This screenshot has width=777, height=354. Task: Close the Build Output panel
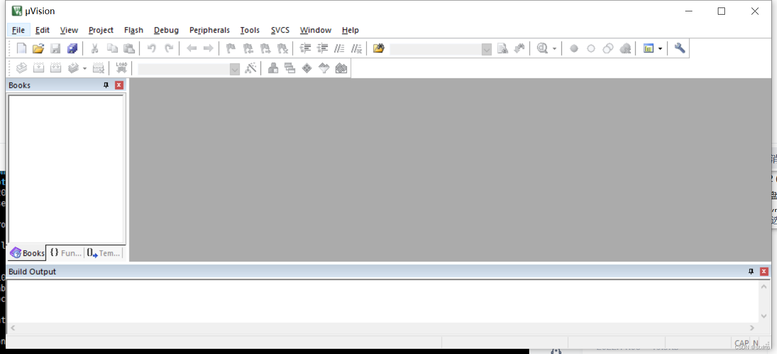point(764,271)
